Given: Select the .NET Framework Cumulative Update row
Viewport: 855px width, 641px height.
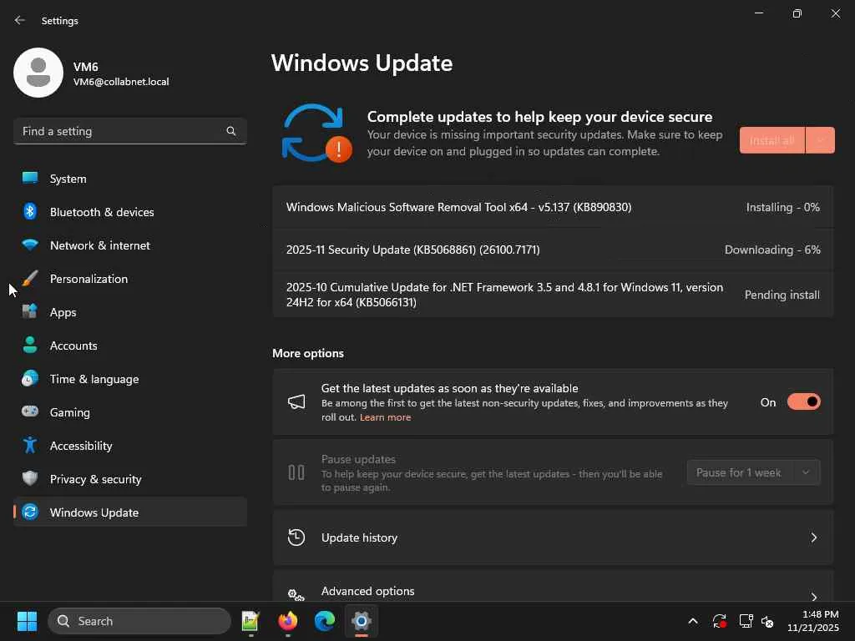Looking at the screenshot, I should click(553, 295).
